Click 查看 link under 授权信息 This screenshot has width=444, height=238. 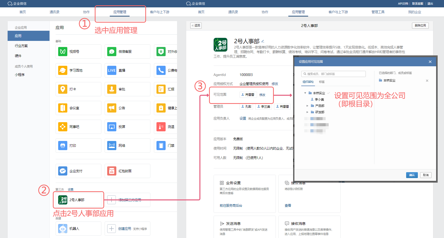pos(288,205)
